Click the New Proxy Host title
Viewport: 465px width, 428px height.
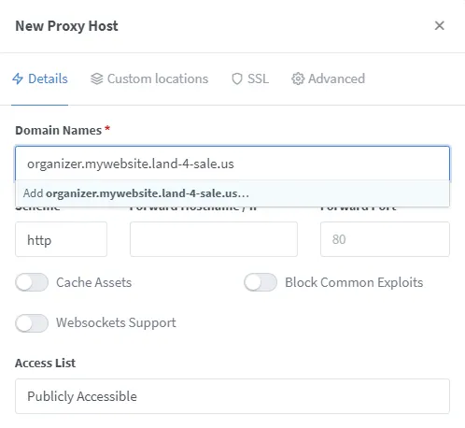[x=66, y=26]
